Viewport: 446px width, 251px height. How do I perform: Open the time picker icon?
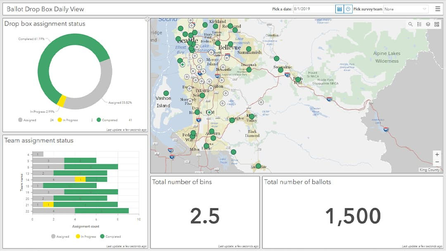click(348, 9)
